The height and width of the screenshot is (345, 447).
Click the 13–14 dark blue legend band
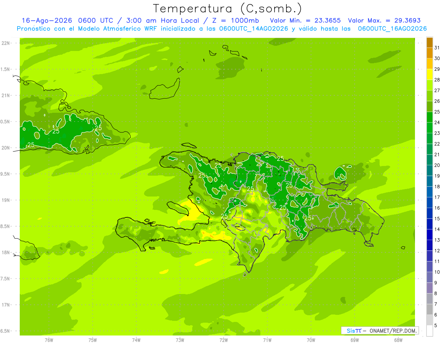coord(429,234)
